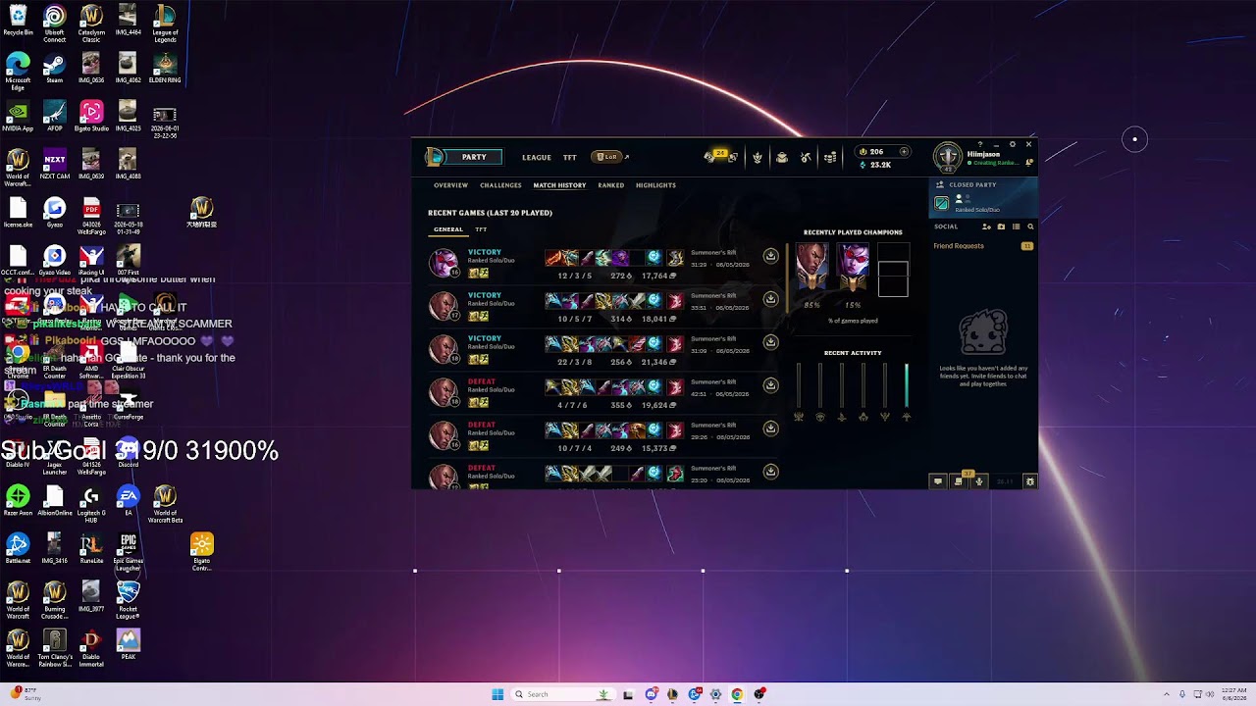Open the Hiimjason profile avatar
The width and height of the screenshot is (1256, 706).
pyautogui.click(x=947, y=157)
